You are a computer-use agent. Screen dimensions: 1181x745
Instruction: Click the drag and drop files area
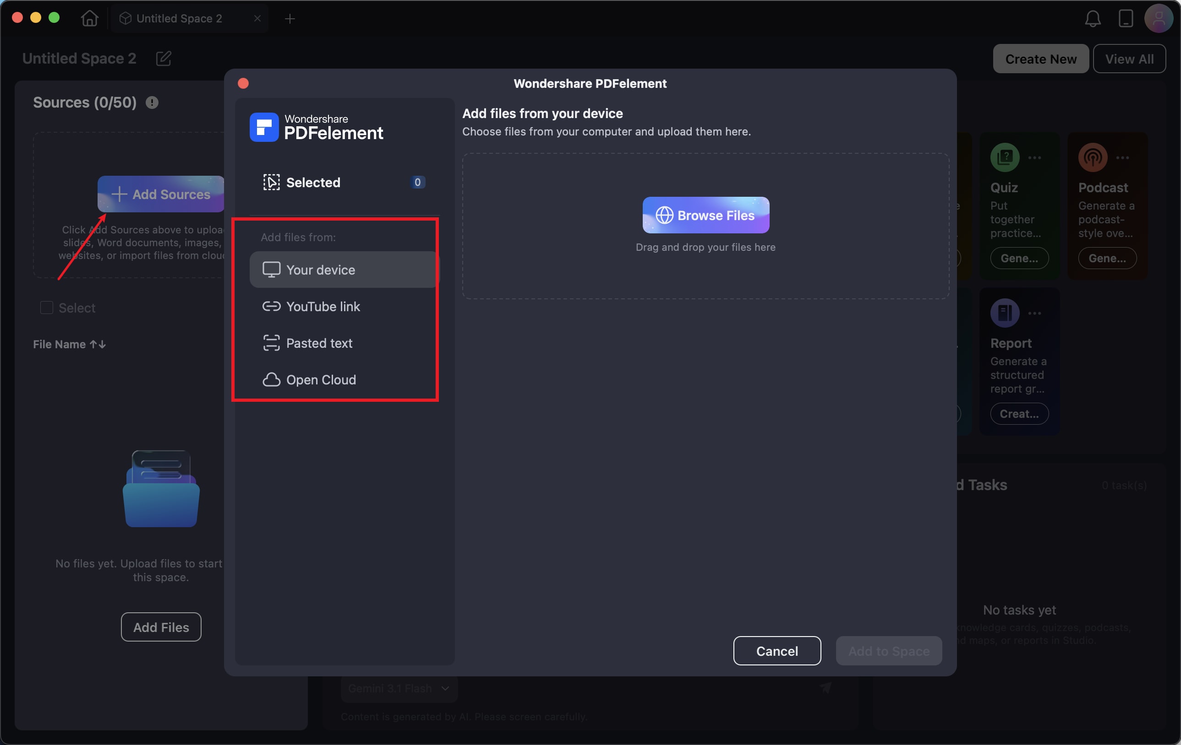coord(706,226)
